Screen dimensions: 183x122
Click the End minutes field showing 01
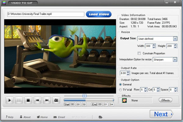coord(106,104)
